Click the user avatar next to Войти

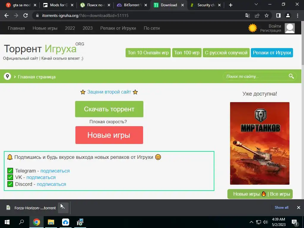click(x=290, y=28)
